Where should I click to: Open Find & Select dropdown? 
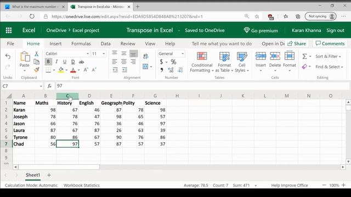pos(329,67)
